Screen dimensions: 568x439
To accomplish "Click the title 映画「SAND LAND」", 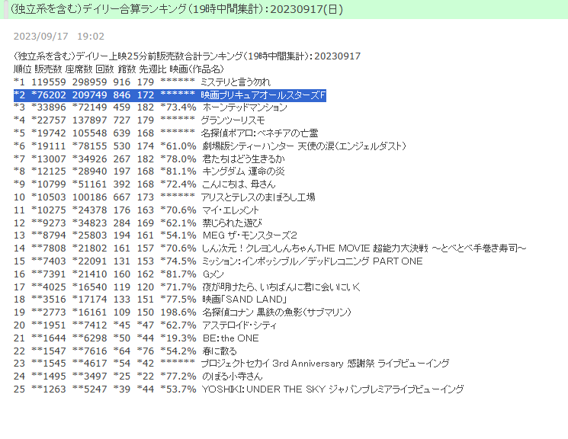I will (x=245, y=300).
